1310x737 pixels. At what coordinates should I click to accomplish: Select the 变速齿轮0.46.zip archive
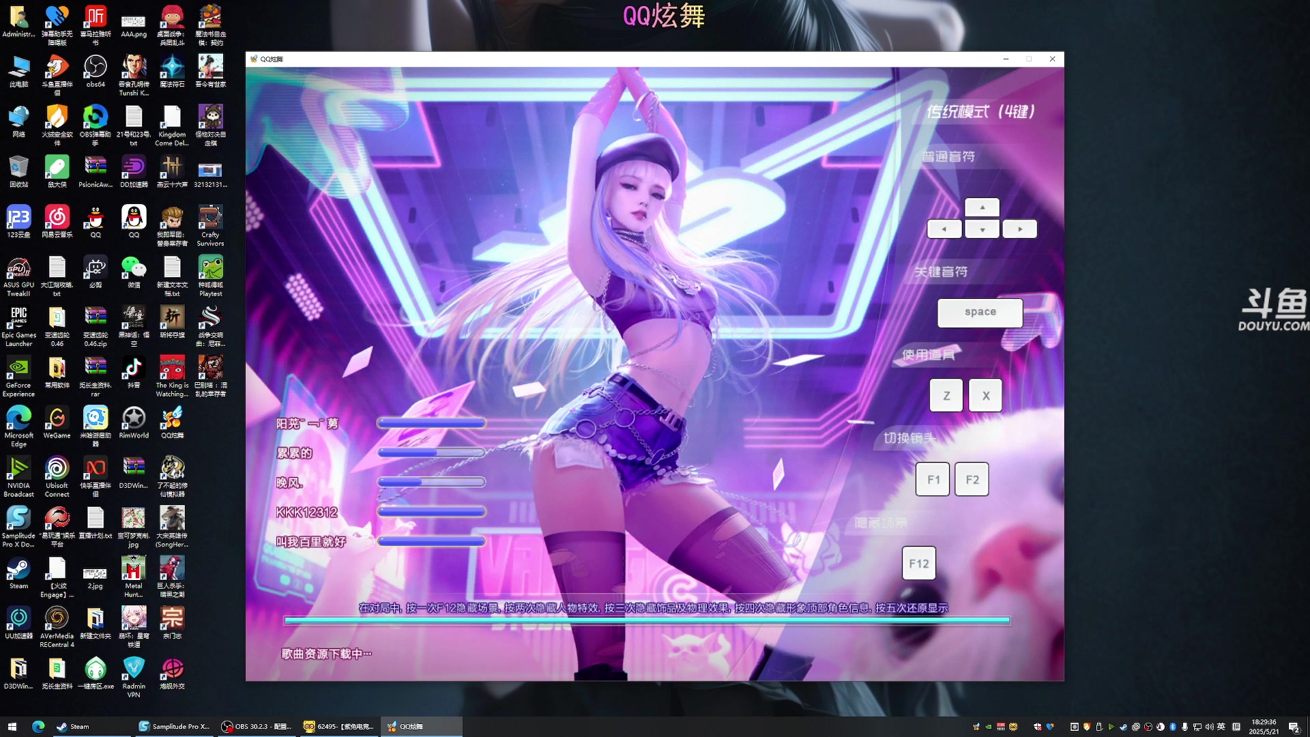[96, 326]
